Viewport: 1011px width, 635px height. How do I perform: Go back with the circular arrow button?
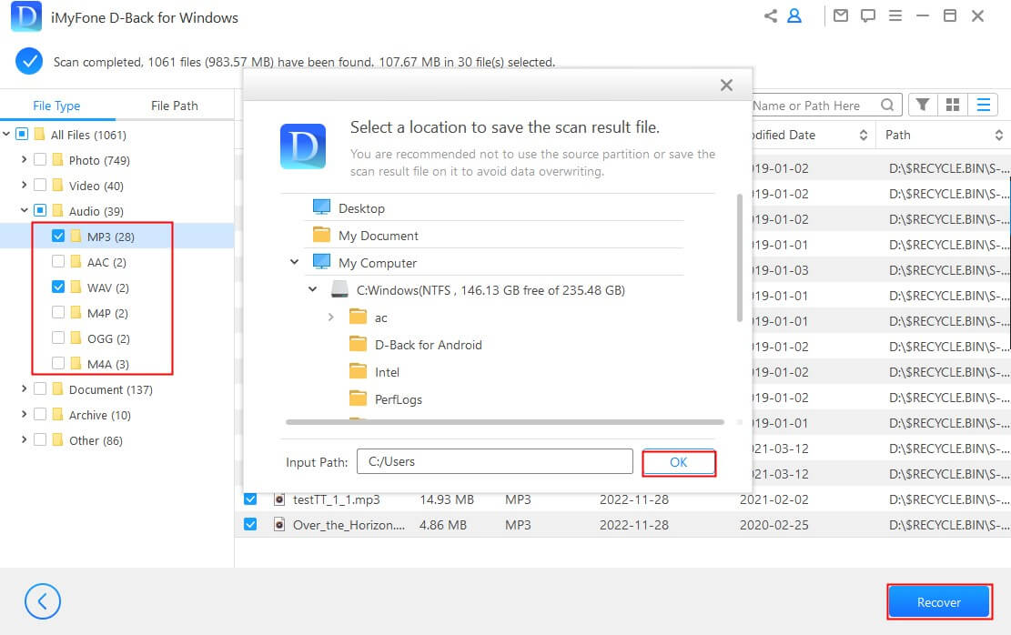pyautogui.click(x=43, y=601)
